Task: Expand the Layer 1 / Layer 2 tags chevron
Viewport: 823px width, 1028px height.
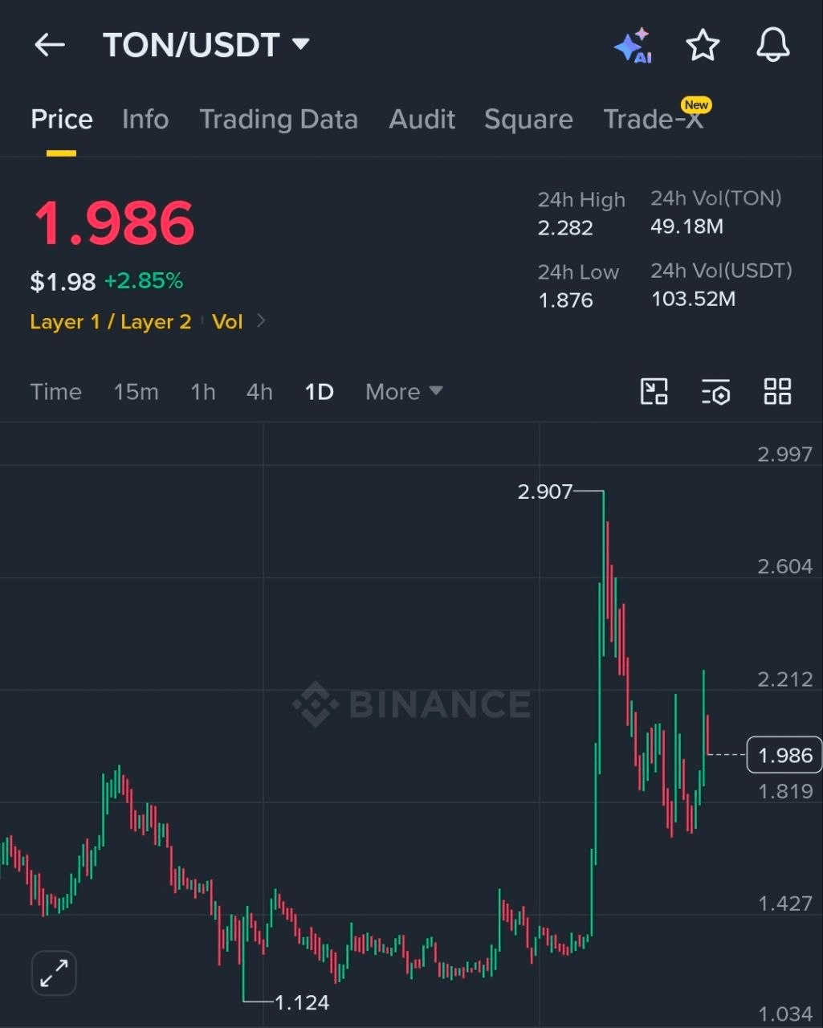Action: (x=261, y=321)
